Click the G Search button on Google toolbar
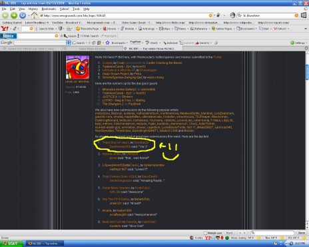This screenshot has width=309, height=247. (79, 43)
